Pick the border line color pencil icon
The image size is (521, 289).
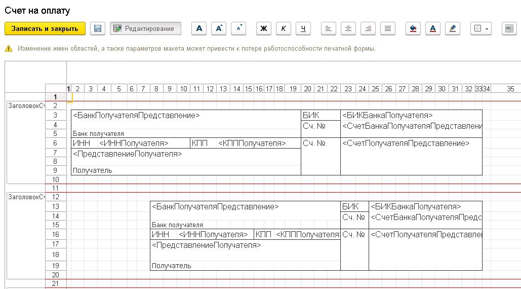coord(453,28)
